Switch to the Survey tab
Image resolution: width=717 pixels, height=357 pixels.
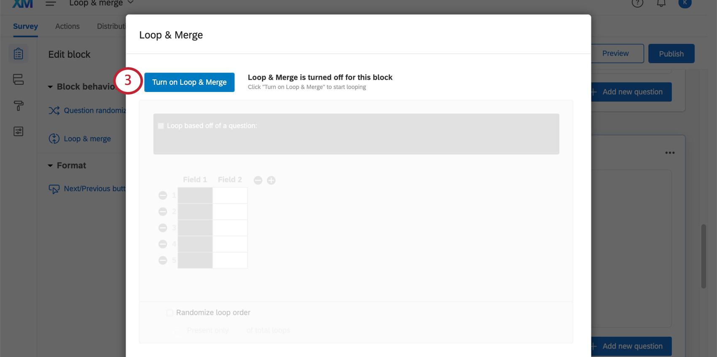click(x=25, y=26)
